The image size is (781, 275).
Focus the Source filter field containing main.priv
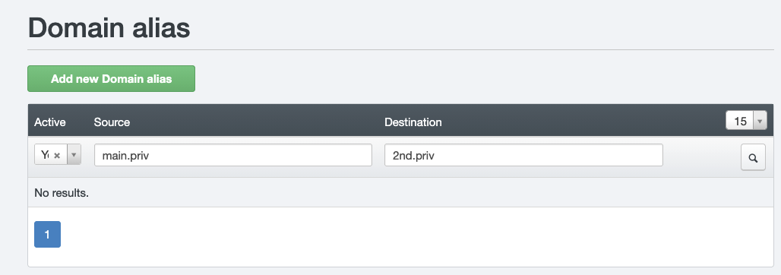[x=233, y=155]
